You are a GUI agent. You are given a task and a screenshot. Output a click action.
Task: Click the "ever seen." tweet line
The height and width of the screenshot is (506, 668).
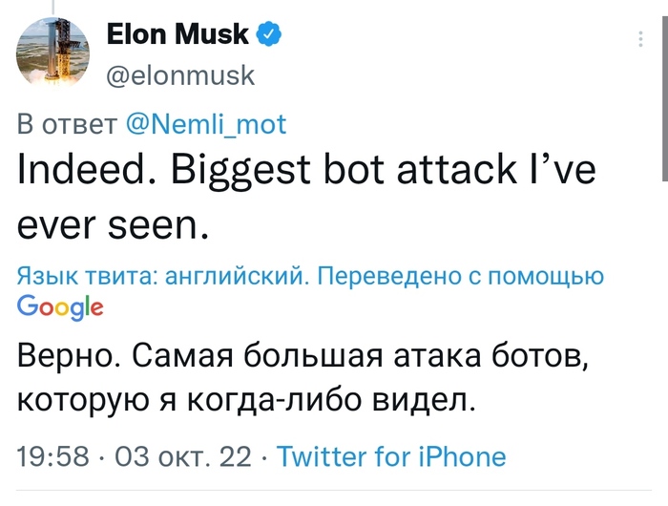click(x=112, y=224)
